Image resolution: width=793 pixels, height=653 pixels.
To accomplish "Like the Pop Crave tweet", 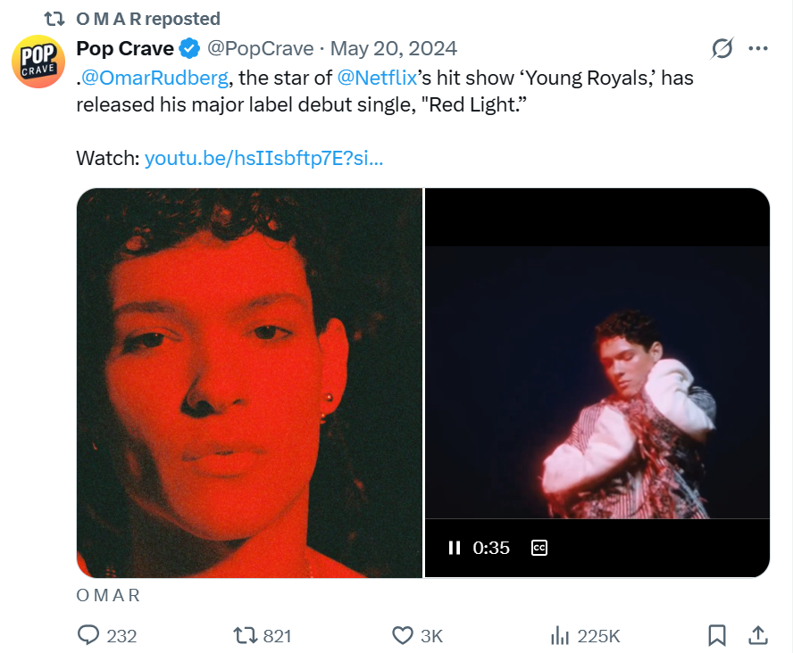I will click(403, 635).
